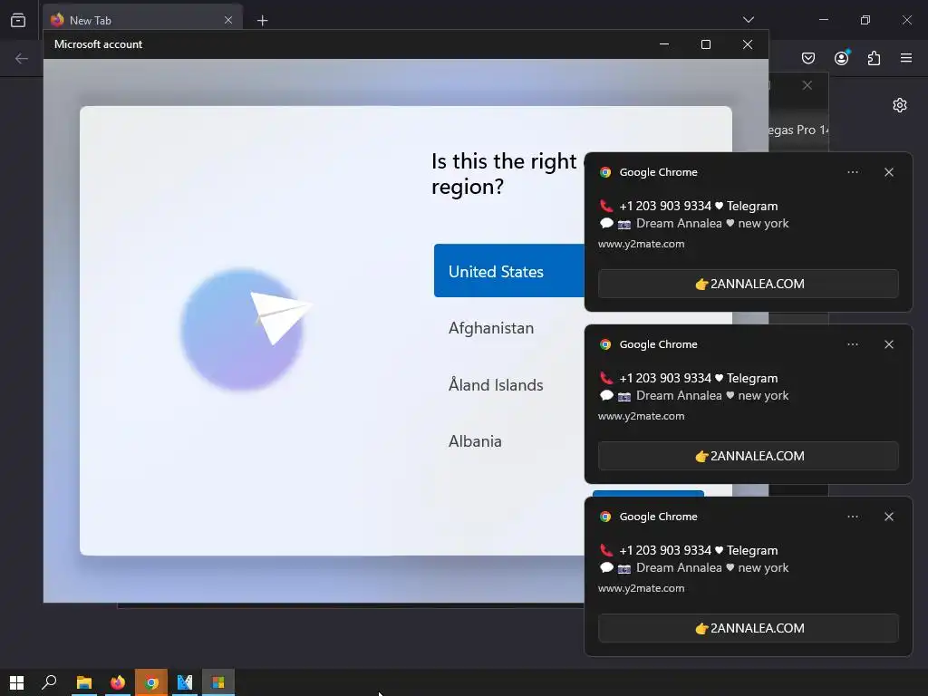Dismiss the third Chrome notification

(889, 517)
